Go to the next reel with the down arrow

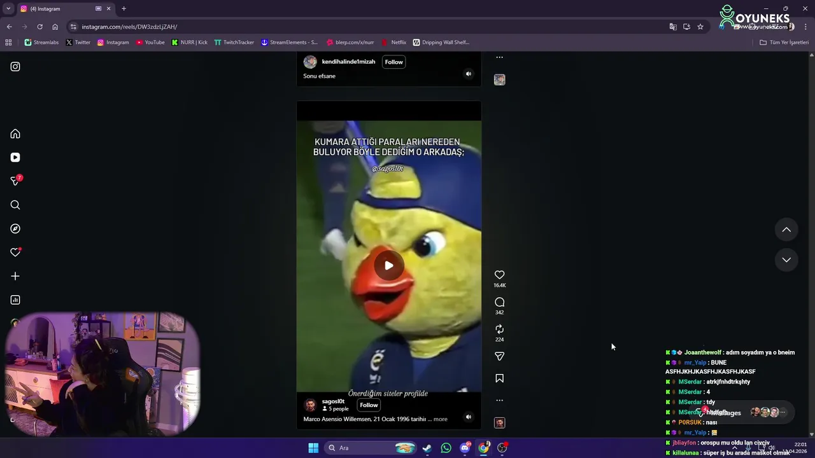coord(786,260)
